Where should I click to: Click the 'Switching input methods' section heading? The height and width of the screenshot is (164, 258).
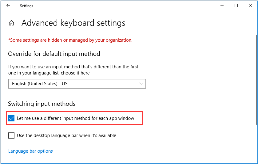pyautogui.click(x=42, y=104)
